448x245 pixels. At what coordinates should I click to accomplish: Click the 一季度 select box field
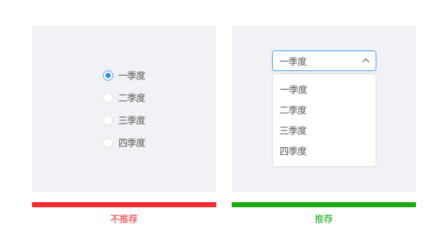click(x=324, y=61)
